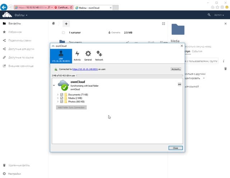The image size is (230, 178).
Task: Select the Photos (663 KB) tree row
Action: (76, 102)
